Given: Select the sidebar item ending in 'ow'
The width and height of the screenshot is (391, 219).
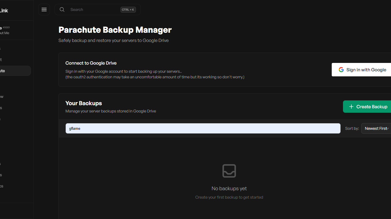Looking at the screenshot, I should point(2,96).
